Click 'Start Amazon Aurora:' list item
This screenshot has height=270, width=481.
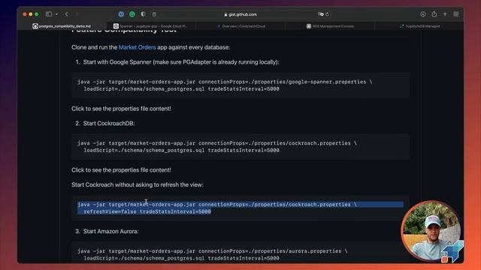coord(110,232)
